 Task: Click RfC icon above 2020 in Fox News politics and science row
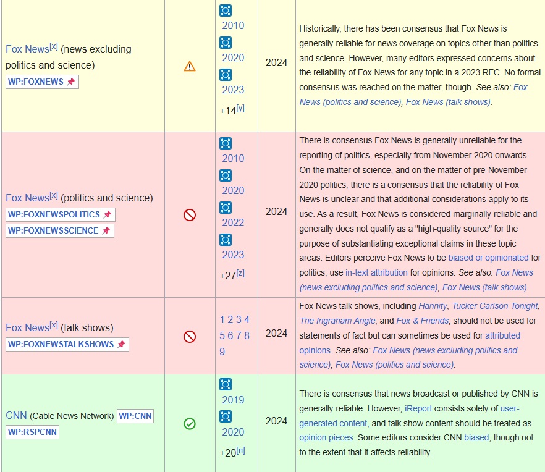click(x=225, y=175)
